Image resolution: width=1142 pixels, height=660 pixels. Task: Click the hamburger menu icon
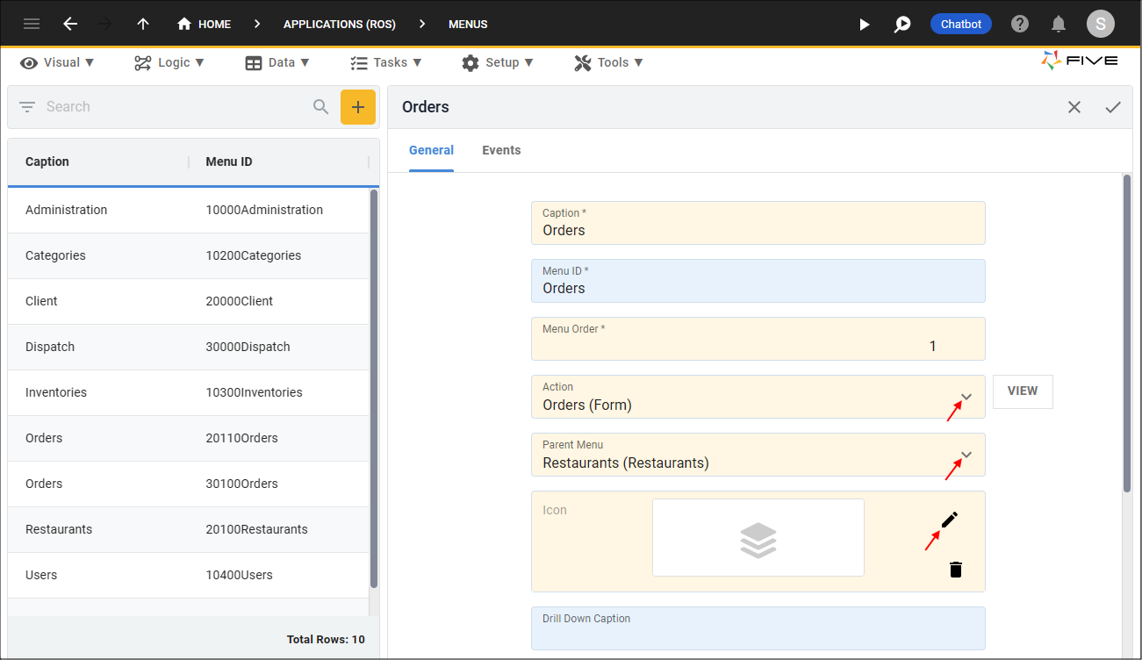click(32, 24)
